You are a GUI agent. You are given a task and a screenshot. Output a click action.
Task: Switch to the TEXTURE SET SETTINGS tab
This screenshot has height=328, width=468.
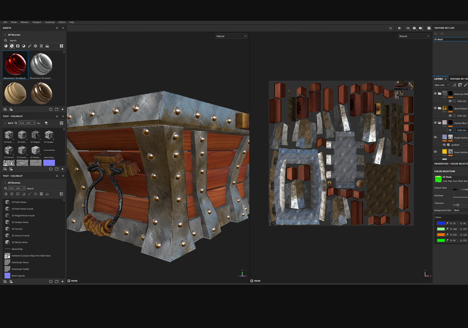point(458,79)
